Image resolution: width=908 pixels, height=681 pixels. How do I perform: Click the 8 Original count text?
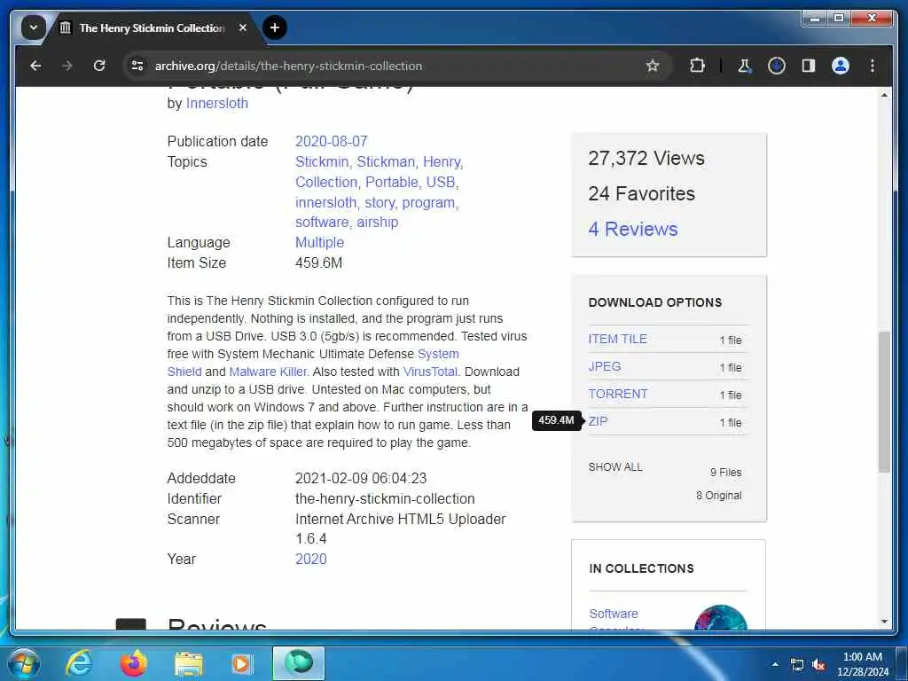718,496
